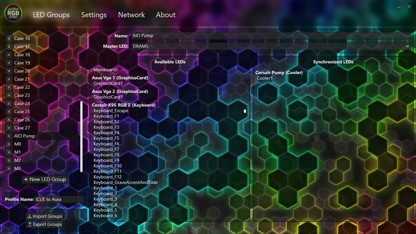Select GraphicsCard1 under Asus Vga 2
416x234 pixels.
coord(108,97)
